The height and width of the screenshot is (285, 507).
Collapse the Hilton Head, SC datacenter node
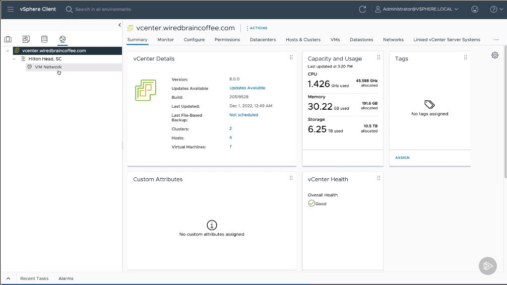point(15,59)
